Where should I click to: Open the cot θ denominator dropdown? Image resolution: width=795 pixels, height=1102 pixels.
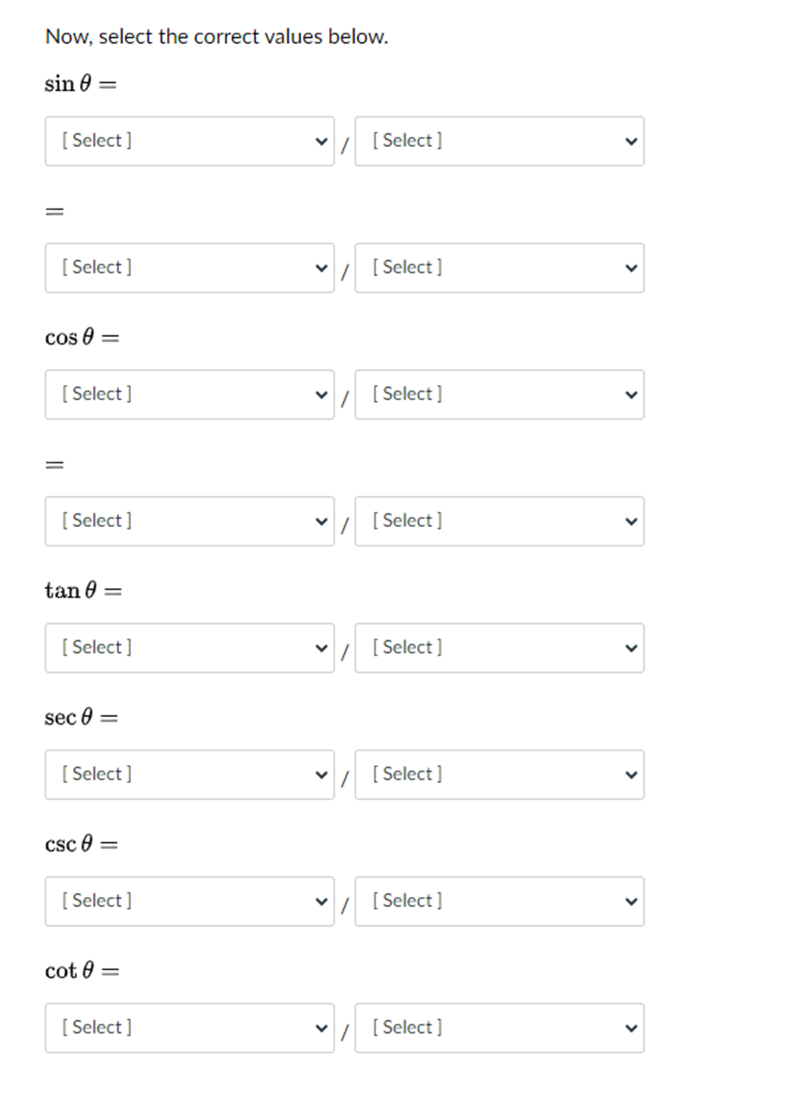pos(500,1028)
